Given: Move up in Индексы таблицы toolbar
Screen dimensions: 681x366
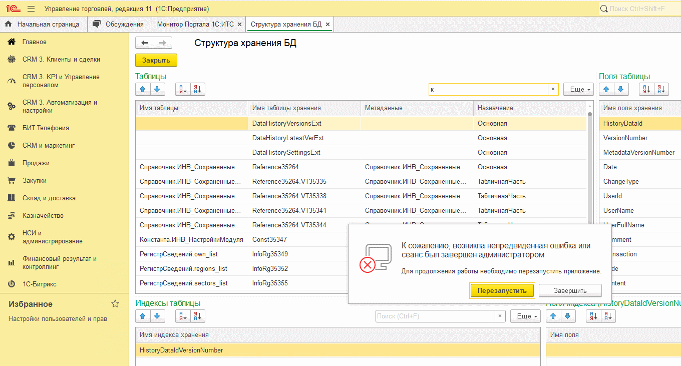Looking at the screenshot, I should click(142, 316).
